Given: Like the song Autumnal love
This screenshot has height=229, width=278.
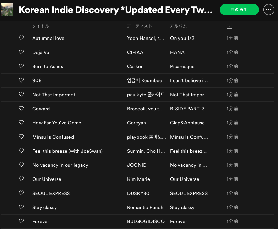Looking at the screenshot, I should coord(21,38).
